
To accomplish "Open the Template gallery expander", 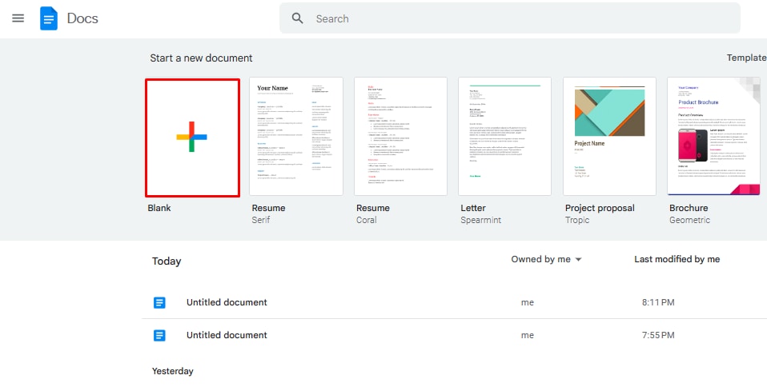I will coord(746,58).
